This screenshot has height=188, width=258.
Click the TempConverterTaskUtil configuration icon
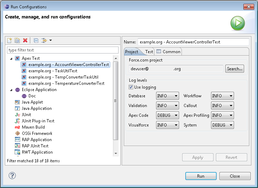[24, 77]
